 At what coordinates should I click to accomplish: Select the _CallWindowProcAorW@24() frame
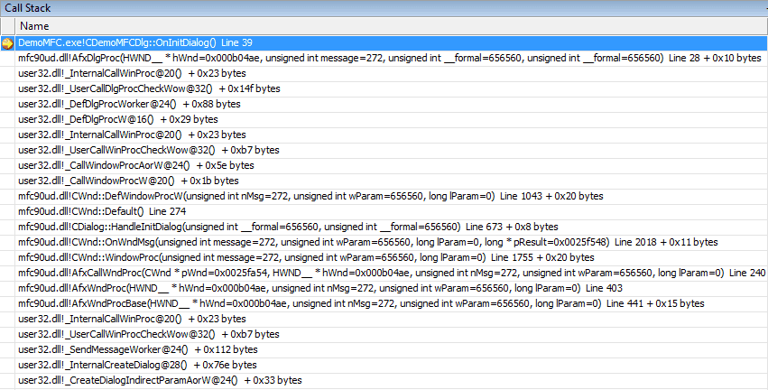[392, 165]
